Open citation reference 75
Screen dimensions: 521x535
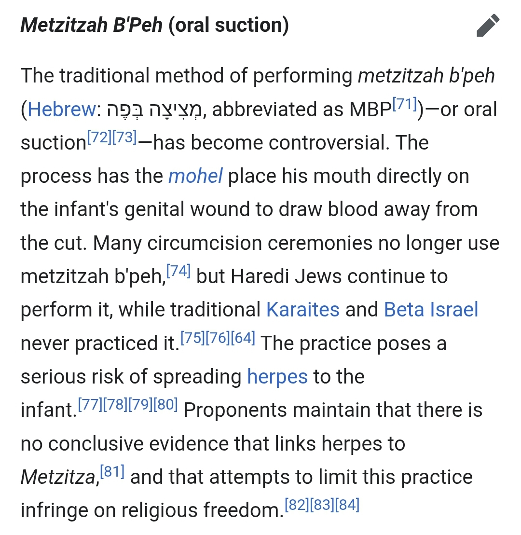(192, 338)
